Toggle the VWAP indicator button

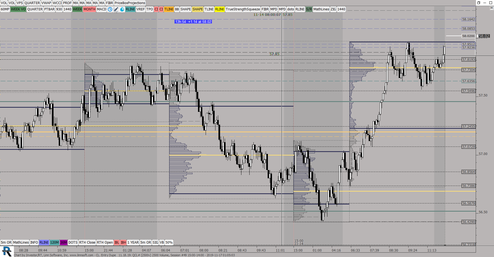tap(46, 3)
